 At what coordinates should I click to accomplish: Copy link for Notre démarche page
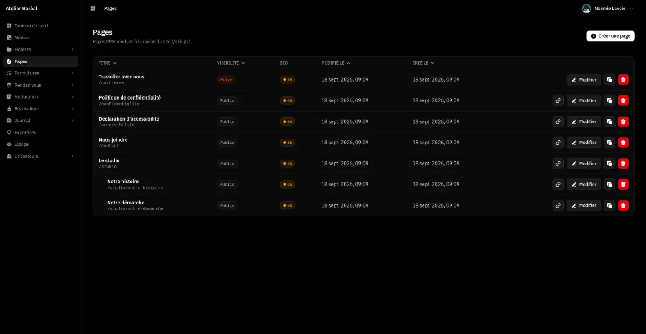click(558, 205)
